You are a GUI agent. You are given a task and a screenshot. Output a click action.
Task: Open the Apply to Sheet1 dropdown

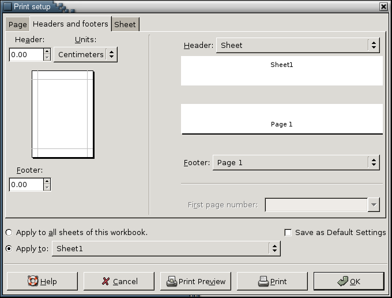point(166,248)
